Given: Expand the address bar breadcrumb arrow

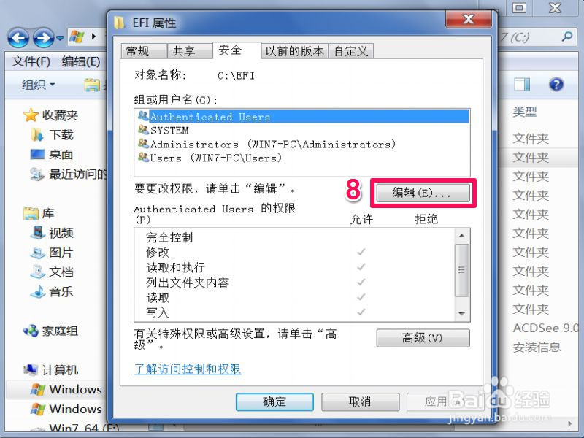Looking at the screenshot, I should 93,36.
